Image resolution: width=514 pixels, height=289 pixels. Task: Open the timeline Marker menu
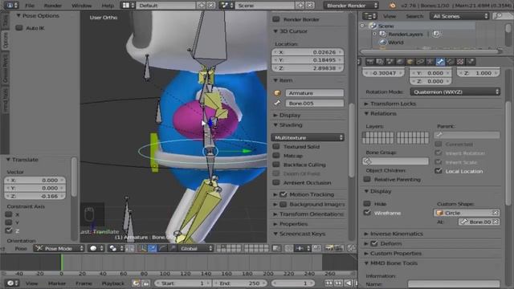(x=57, y=283)
